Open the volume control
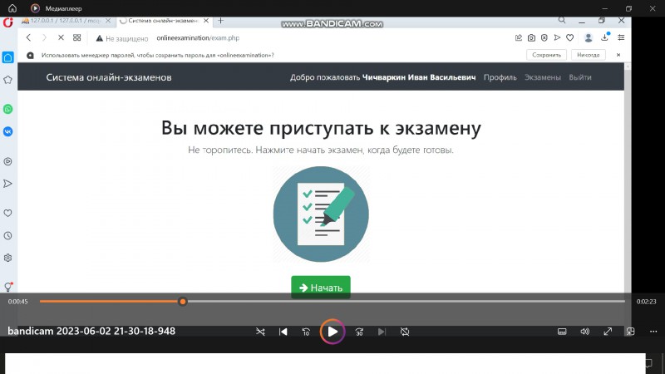 tap(585, 332)
